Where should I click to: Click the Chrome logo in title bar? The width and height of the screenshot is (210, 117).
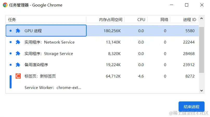click(5, 5)
